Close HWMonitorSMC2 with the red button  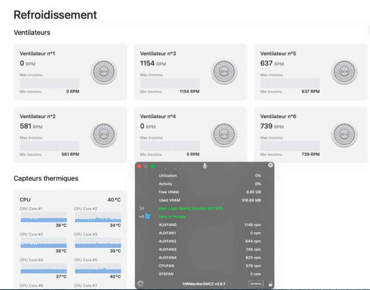click(x=139, y=167)
